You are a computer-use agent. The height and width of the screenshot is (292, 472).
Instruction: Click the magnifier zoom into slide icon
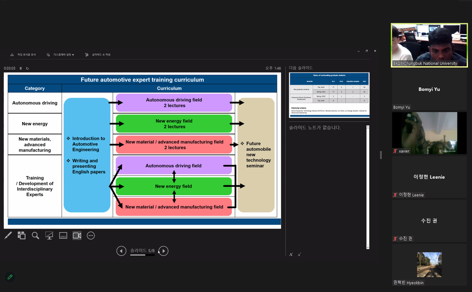point(35,235)
